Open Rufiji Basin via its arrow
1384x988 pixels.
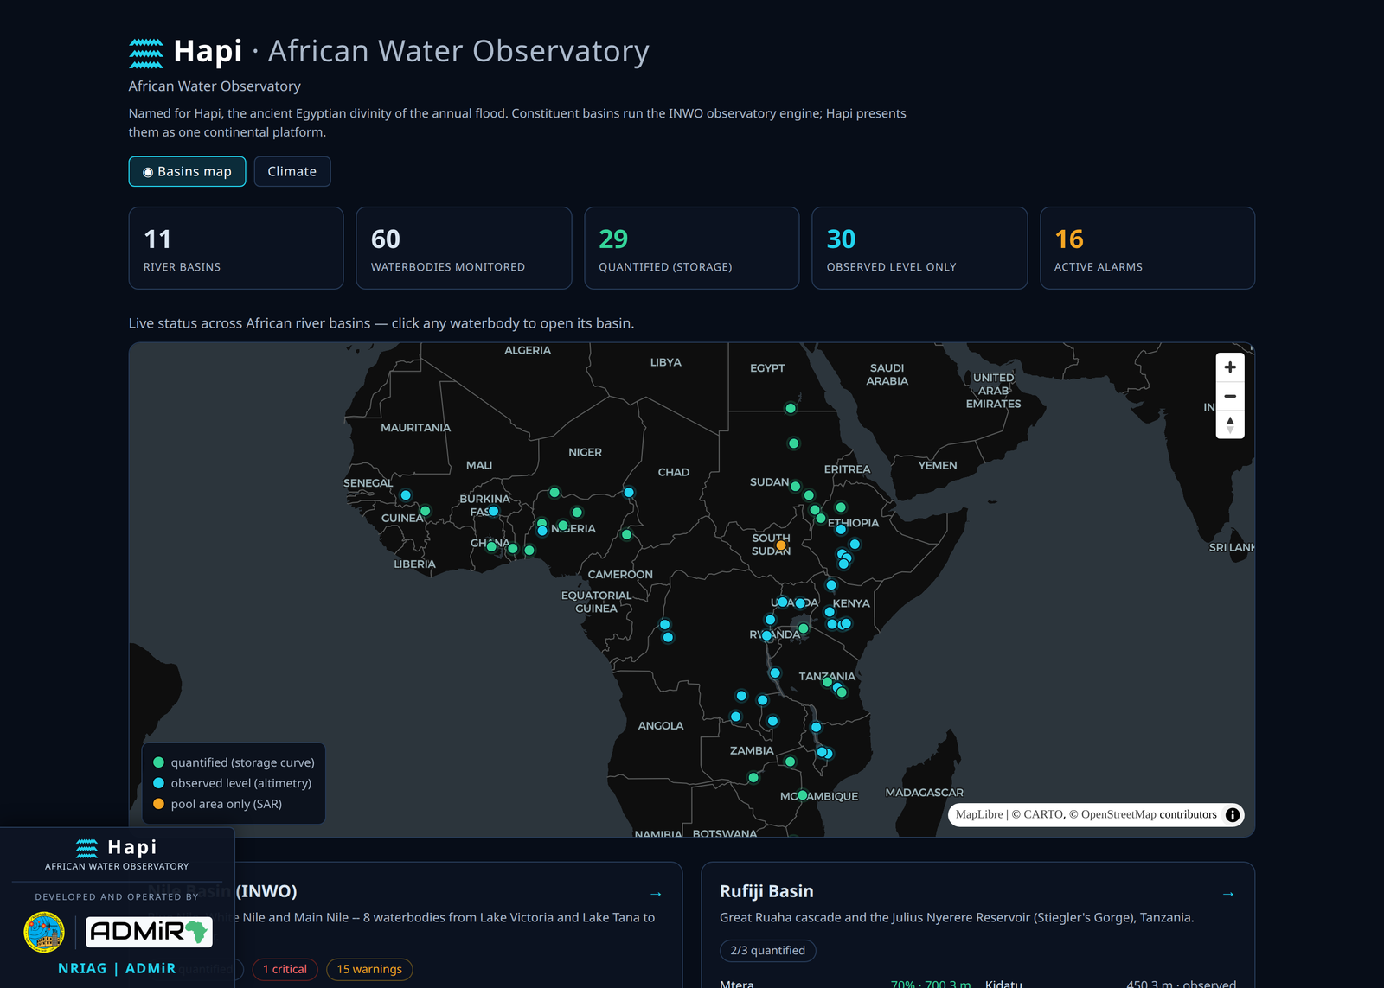[1227, 893]
